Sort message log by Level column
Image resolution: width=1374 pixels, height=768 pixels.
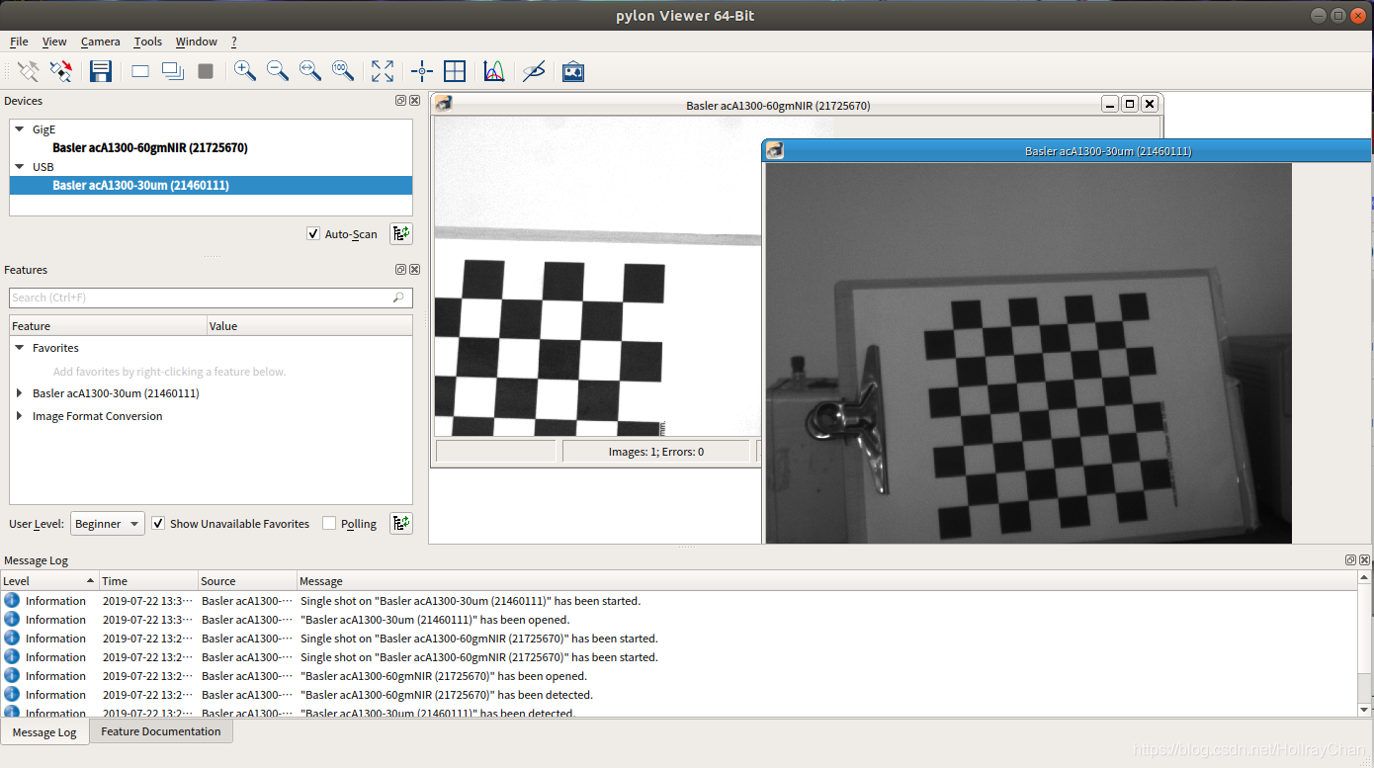pos(49,581)
